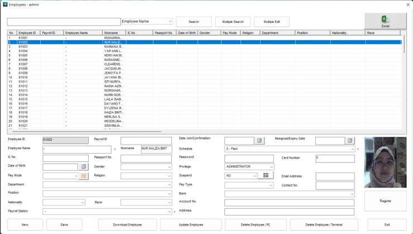Expand the Schedule dropdown showing 0 - Flexi
413x234 pixels.
352,149
